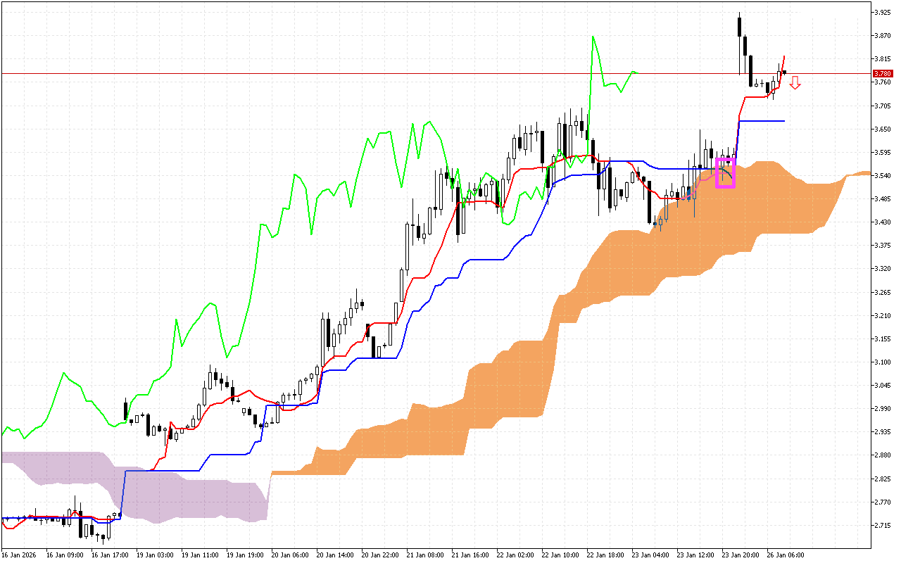
Task: Click the 3.540 price axis label
Action: (883, 176)
